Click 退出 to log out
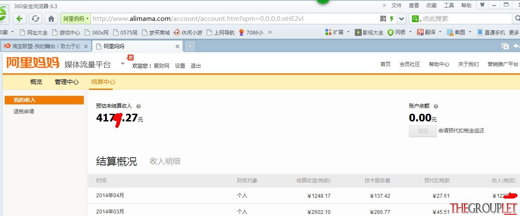 click(196, 66)
